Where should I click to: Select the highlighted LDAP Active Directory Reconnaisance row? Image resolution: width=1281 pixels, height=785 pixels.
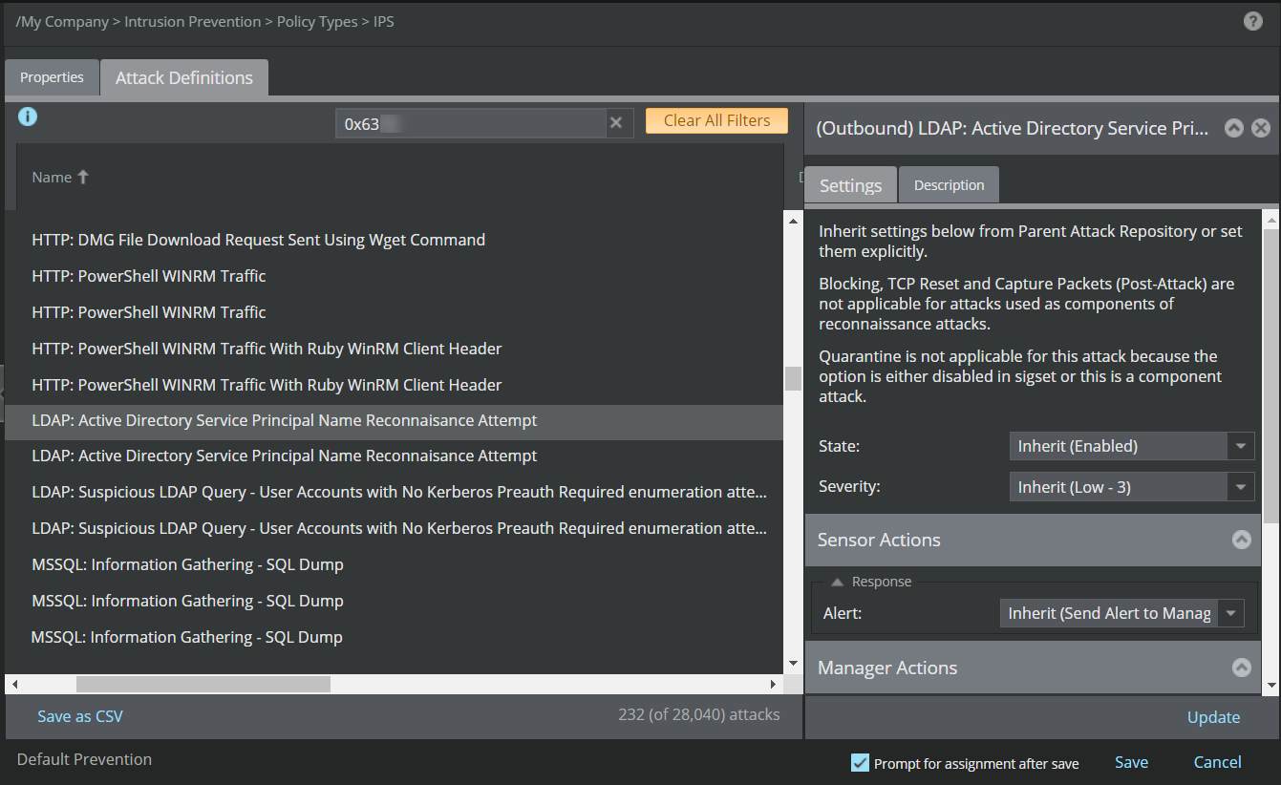point(394,420)
